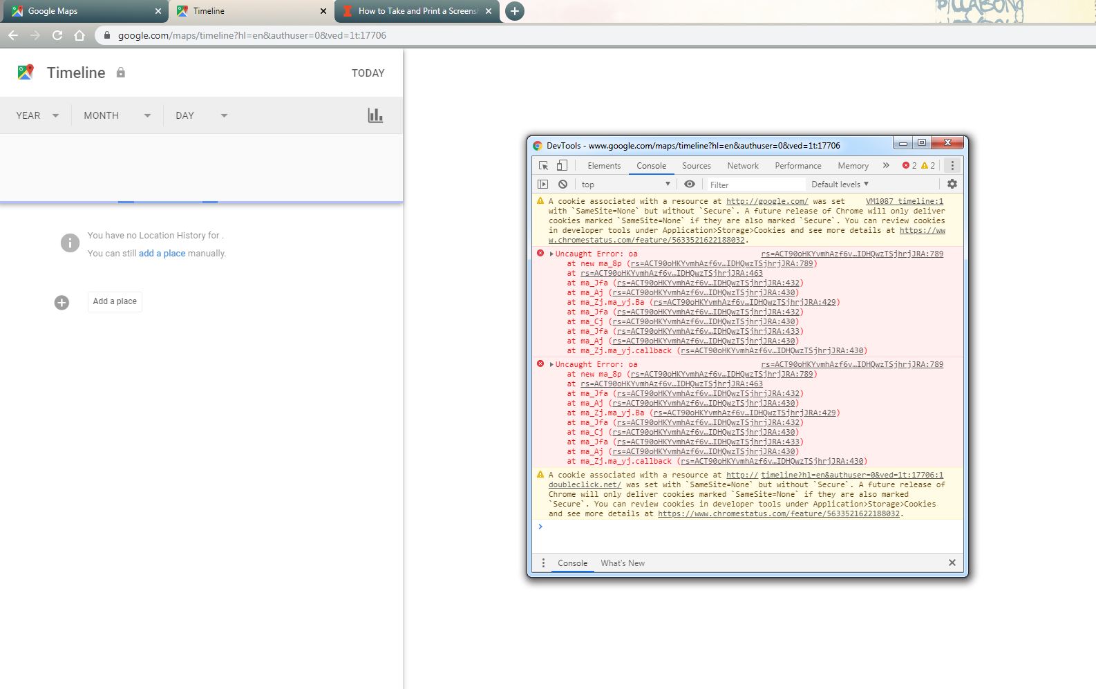Screen dimensions: 1096x689
Task: Click the TODAY button
Action: click(368, 73)
